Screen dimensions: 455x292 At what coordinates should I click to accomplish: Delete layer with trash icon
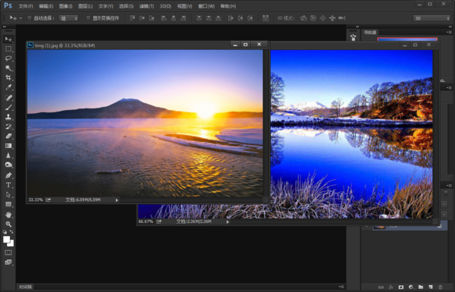click(x=441, y=287)
